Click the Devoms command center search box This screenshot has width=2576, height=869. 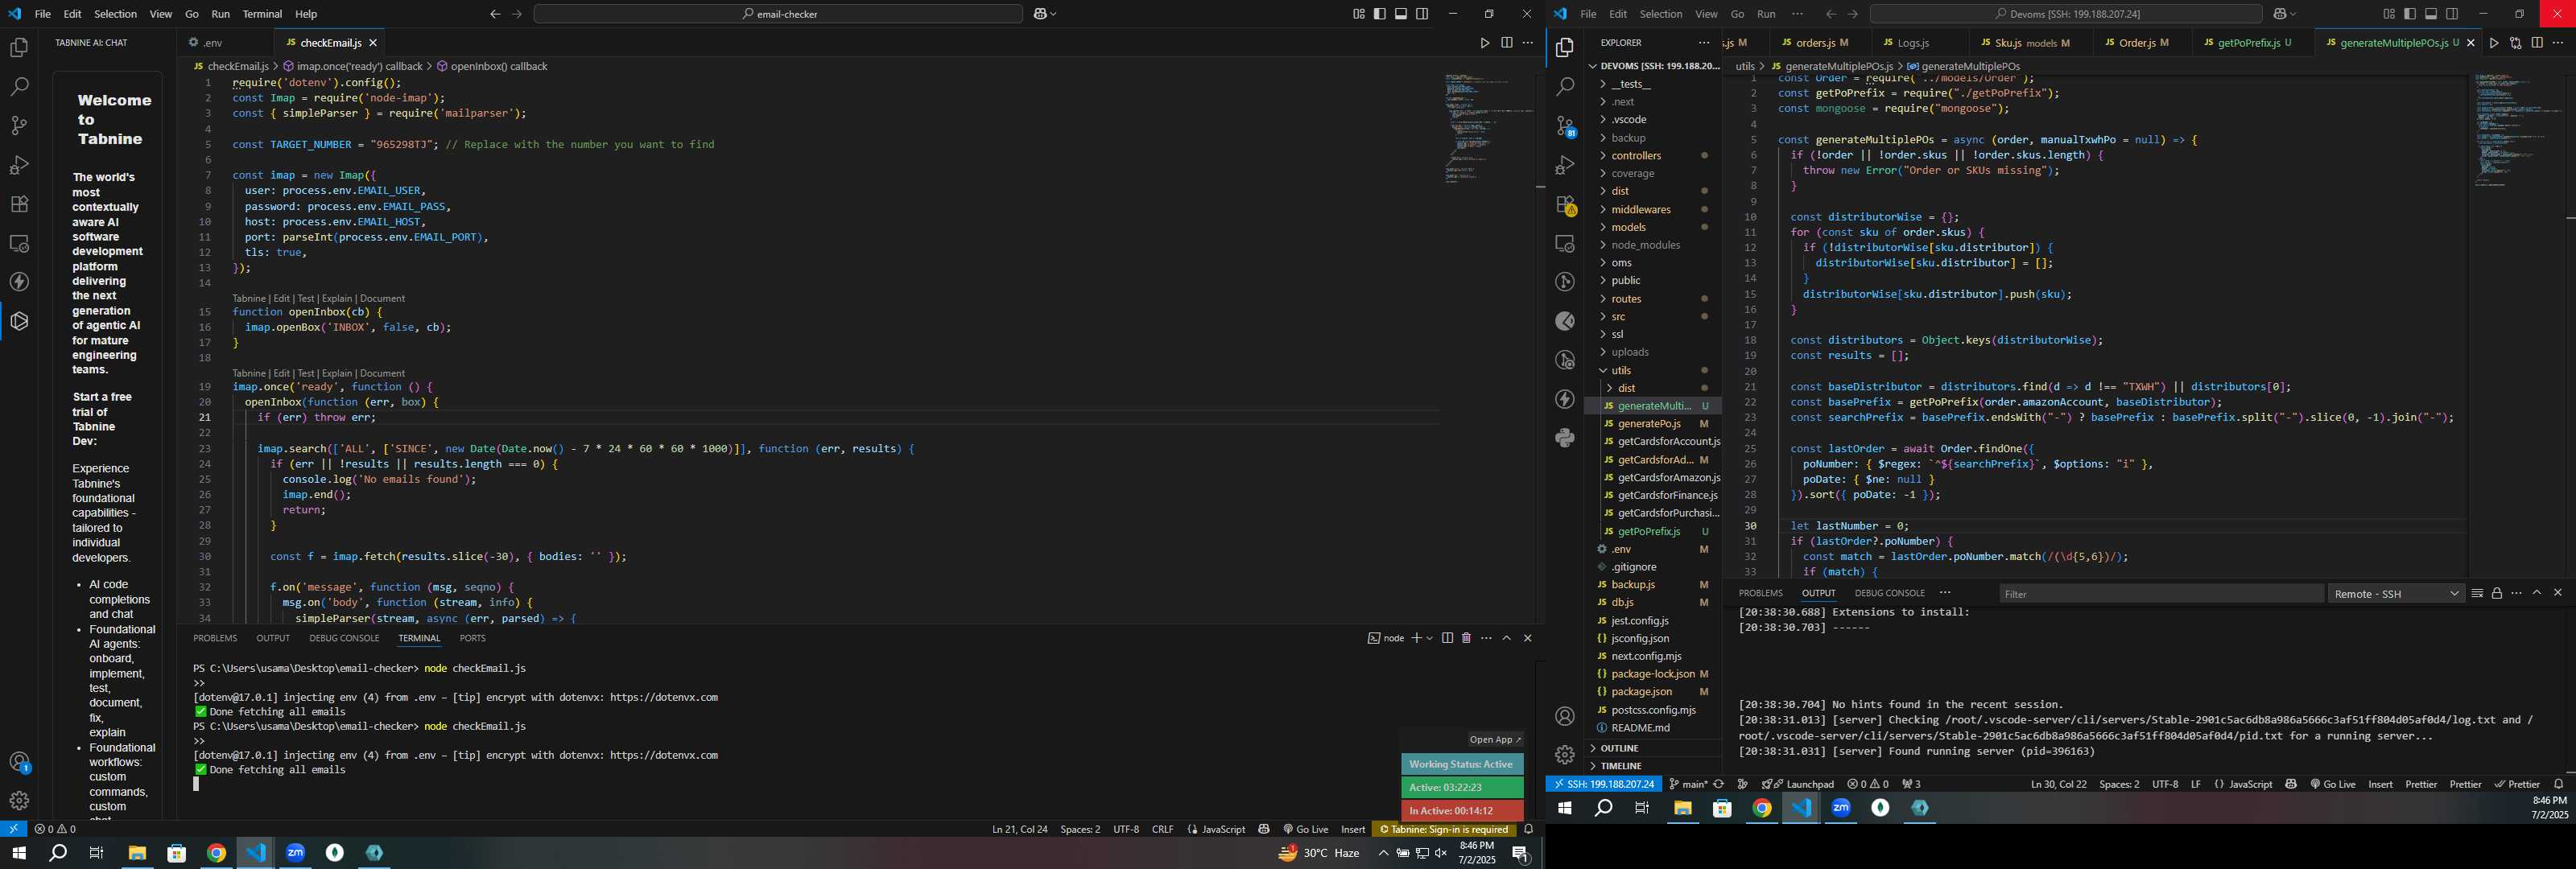tap(2066, 14)
